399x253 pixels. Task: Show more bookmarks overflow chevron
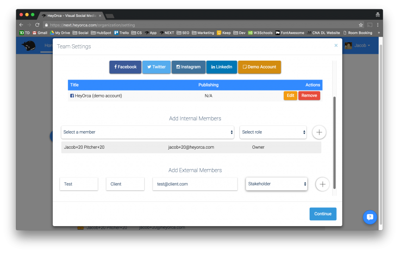pos(379,33)
